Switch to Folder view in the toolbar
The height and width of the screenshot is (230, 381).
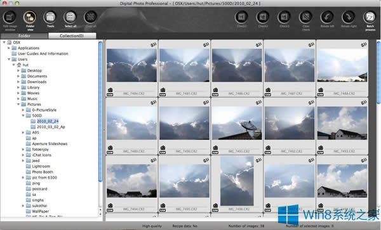[x=30, y=18]
